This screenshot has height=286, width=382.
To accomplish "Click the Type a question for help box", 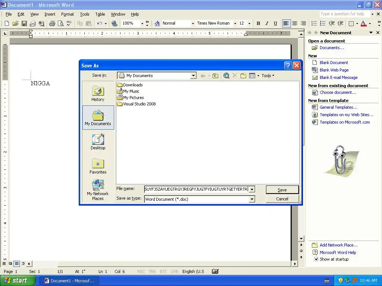I will tap(344, 14).
